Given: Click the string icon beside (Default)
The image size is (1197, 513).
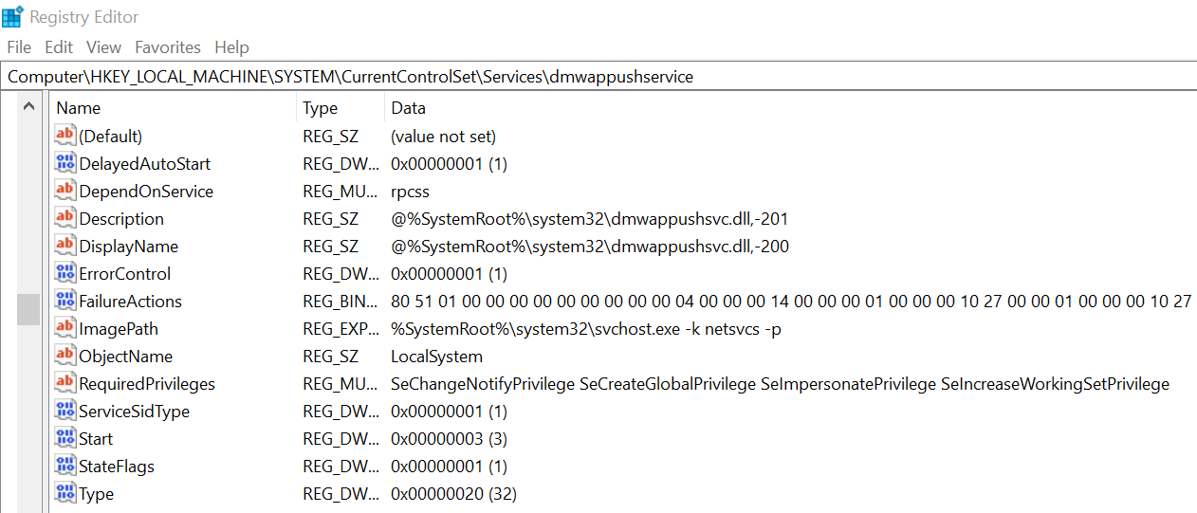Looking at the screenshot, I should [x=65, y=137].
